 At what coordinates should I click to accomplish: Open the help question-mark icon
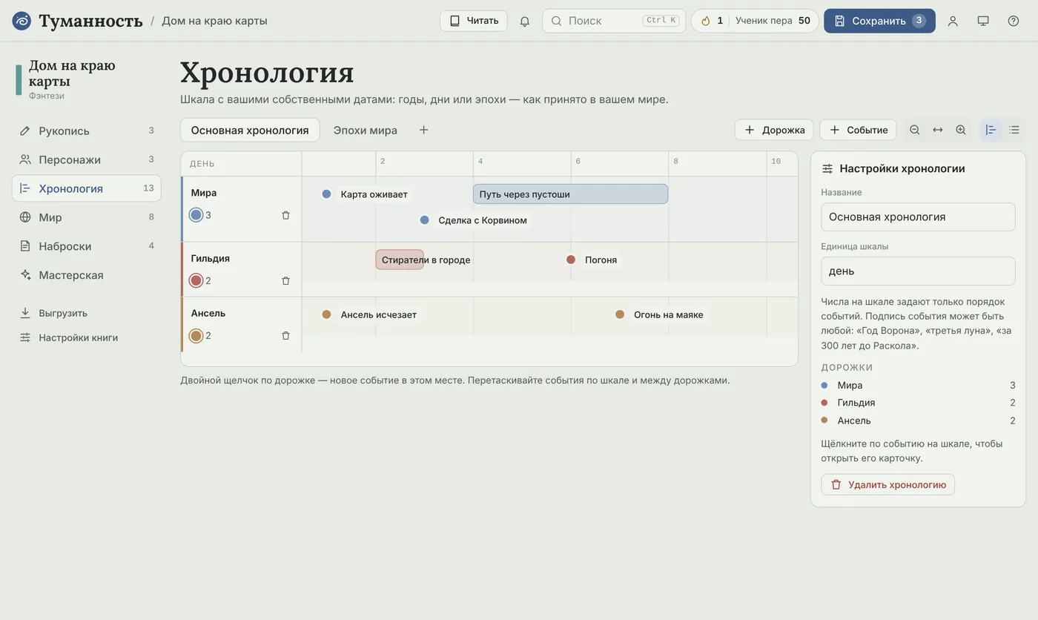(1014, 21)
